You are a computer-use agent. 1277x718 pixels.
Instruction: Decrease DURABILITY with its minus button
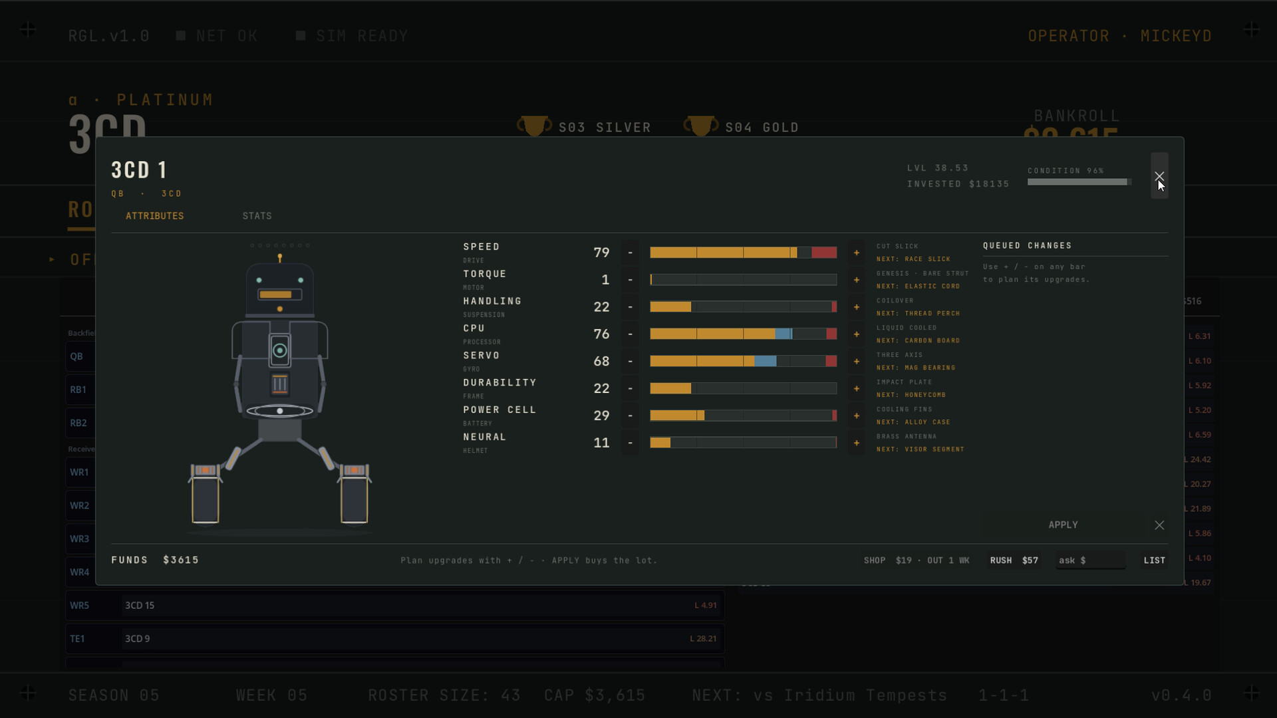click(x=630, y=389)
